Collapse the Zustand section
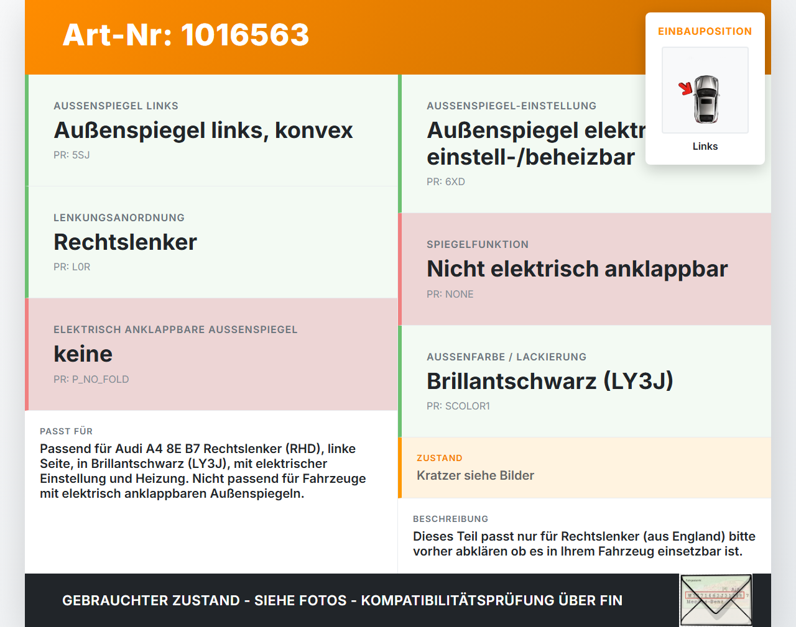Viewport: 796px width, 627px height. pos(585,467)
